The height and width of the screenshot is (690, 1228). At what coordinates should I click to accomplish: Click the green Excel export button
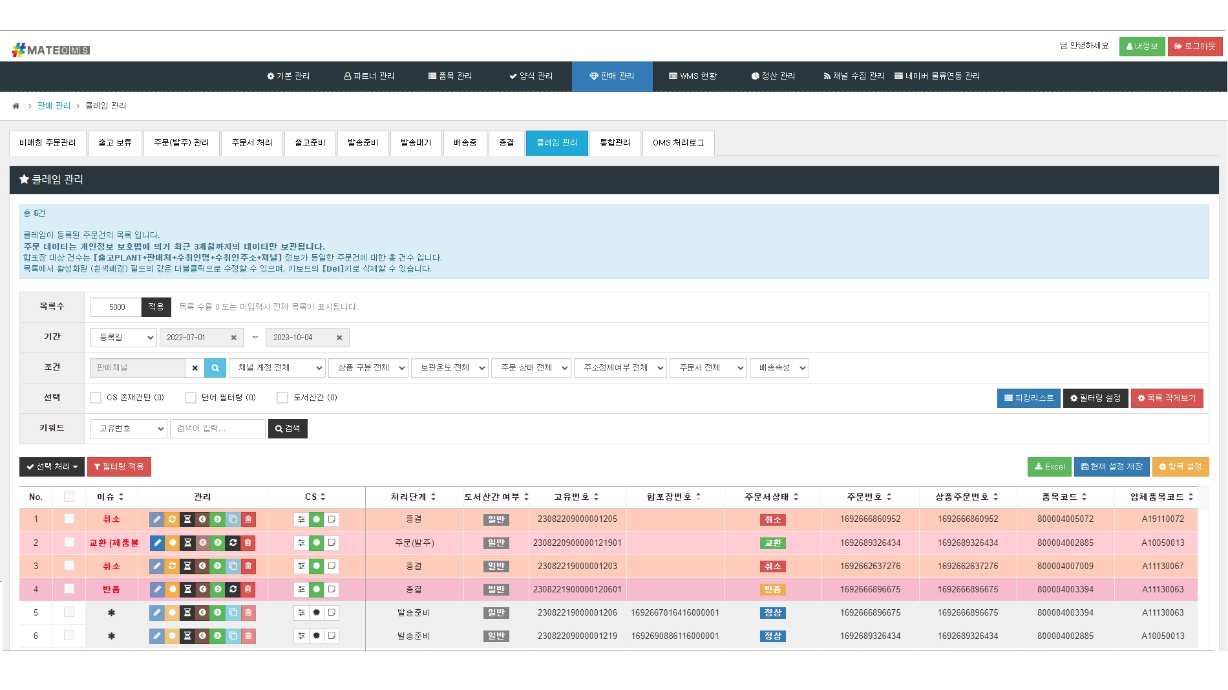tap(1050, 467)
